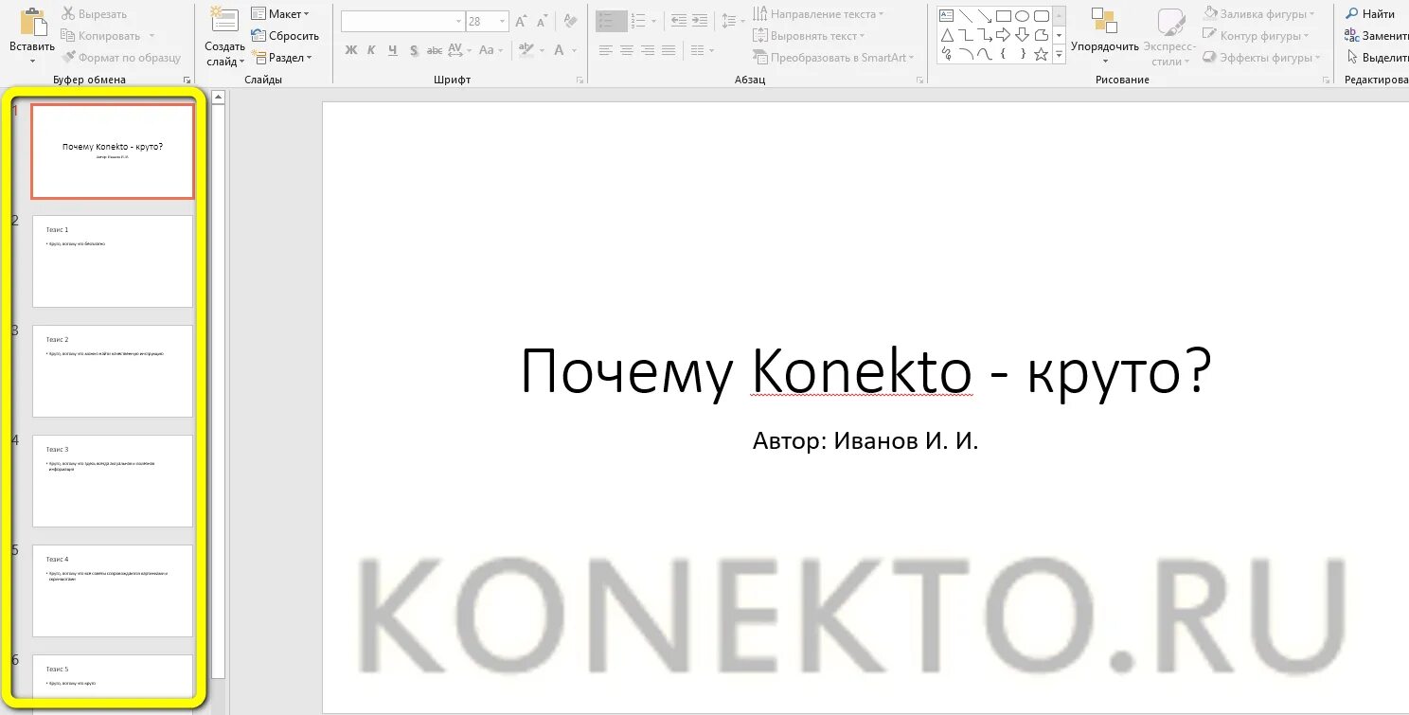Center the text in paragraph group
Viewport: 1409px width, 715px height.
pos(627,50)
